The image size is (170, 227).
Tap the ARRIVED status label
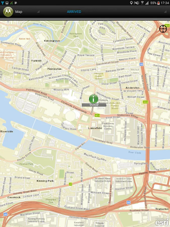(74, 12)
